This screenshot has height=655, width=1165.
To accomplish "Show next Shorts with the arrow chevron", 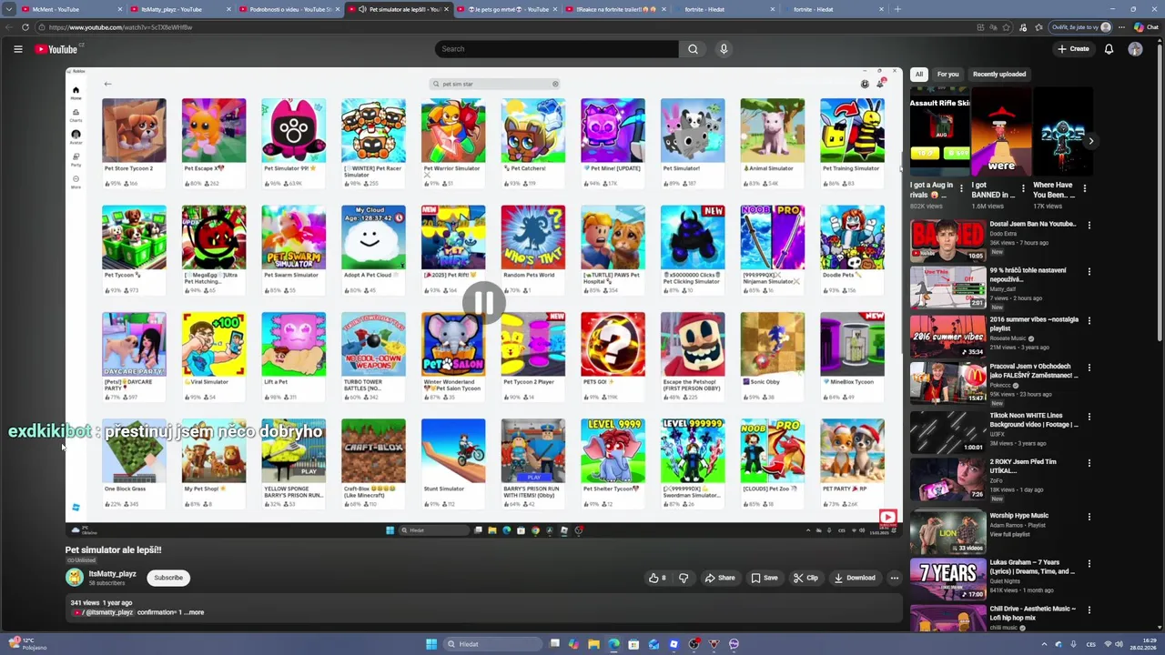I will pos(1090,140).
